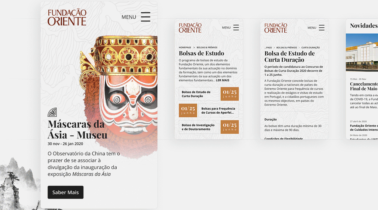
Task: Click 27 abril de 2020 date label
Action: click(358, 121)
